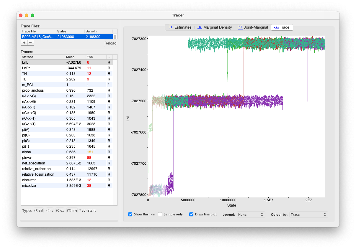Screen dimensions: 356x249
Task: Click the trace files list scrollbar
Action: pos(115,37)
